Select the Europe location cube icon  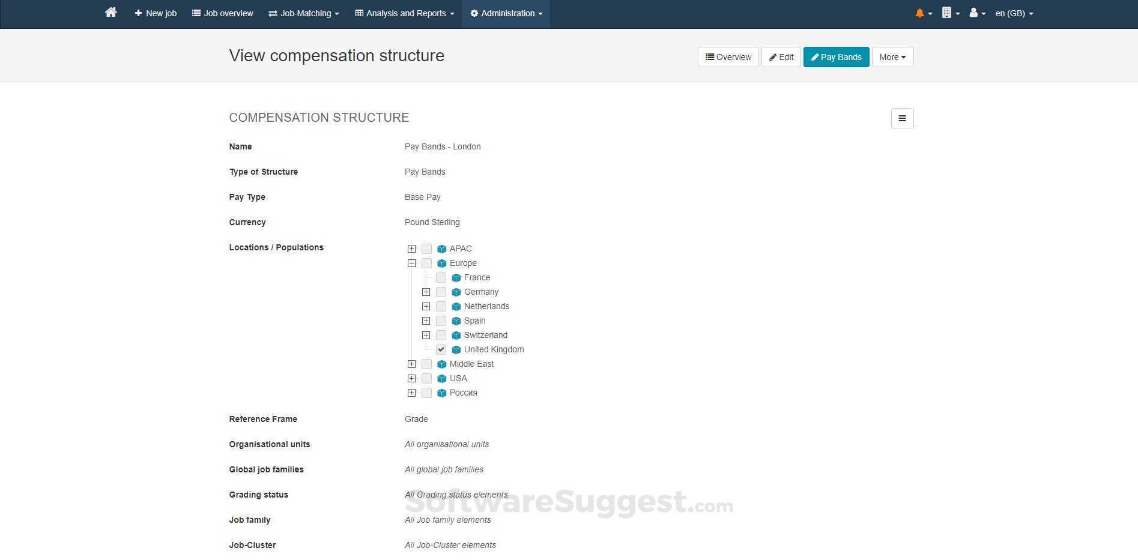pyautogui.click(x=441, y=263)
